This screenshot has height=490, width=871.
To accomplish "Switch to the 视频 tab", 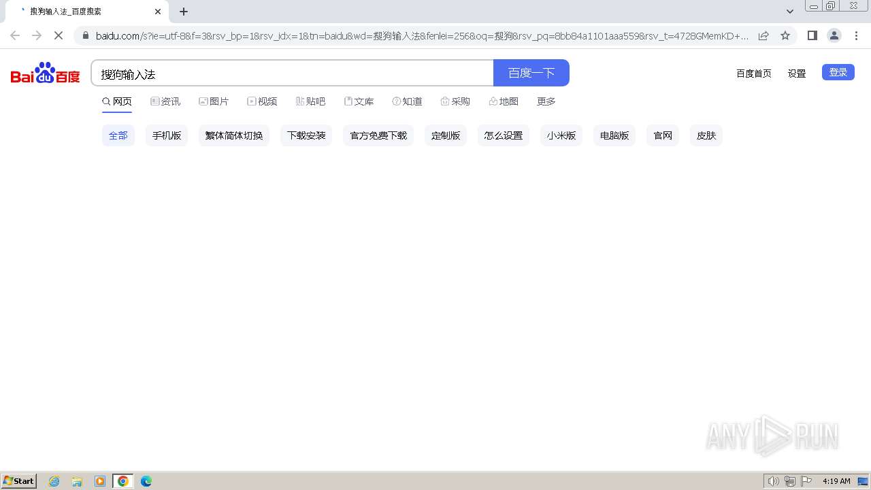I will tap(262, 101).
